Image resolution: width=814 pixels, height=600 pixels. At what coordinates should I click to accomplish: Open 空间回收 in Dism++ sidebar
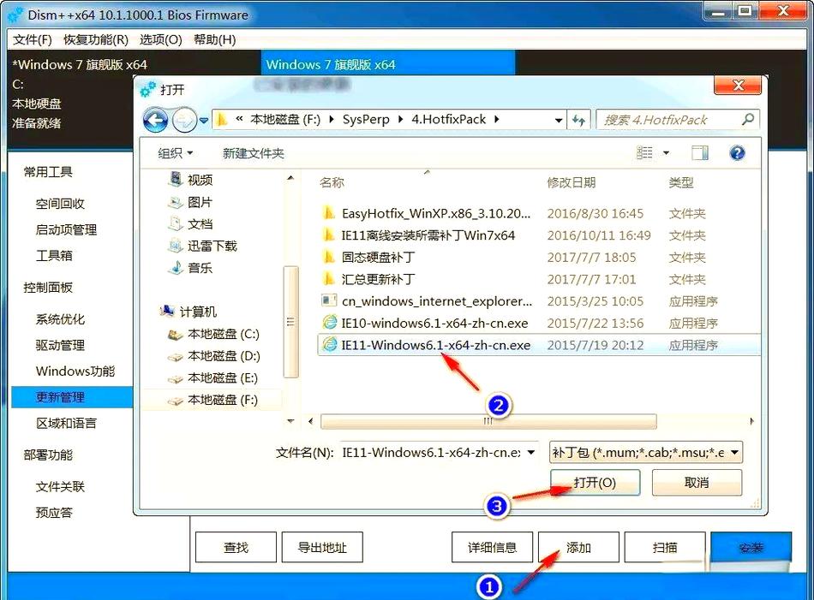[x=60, y=204]
